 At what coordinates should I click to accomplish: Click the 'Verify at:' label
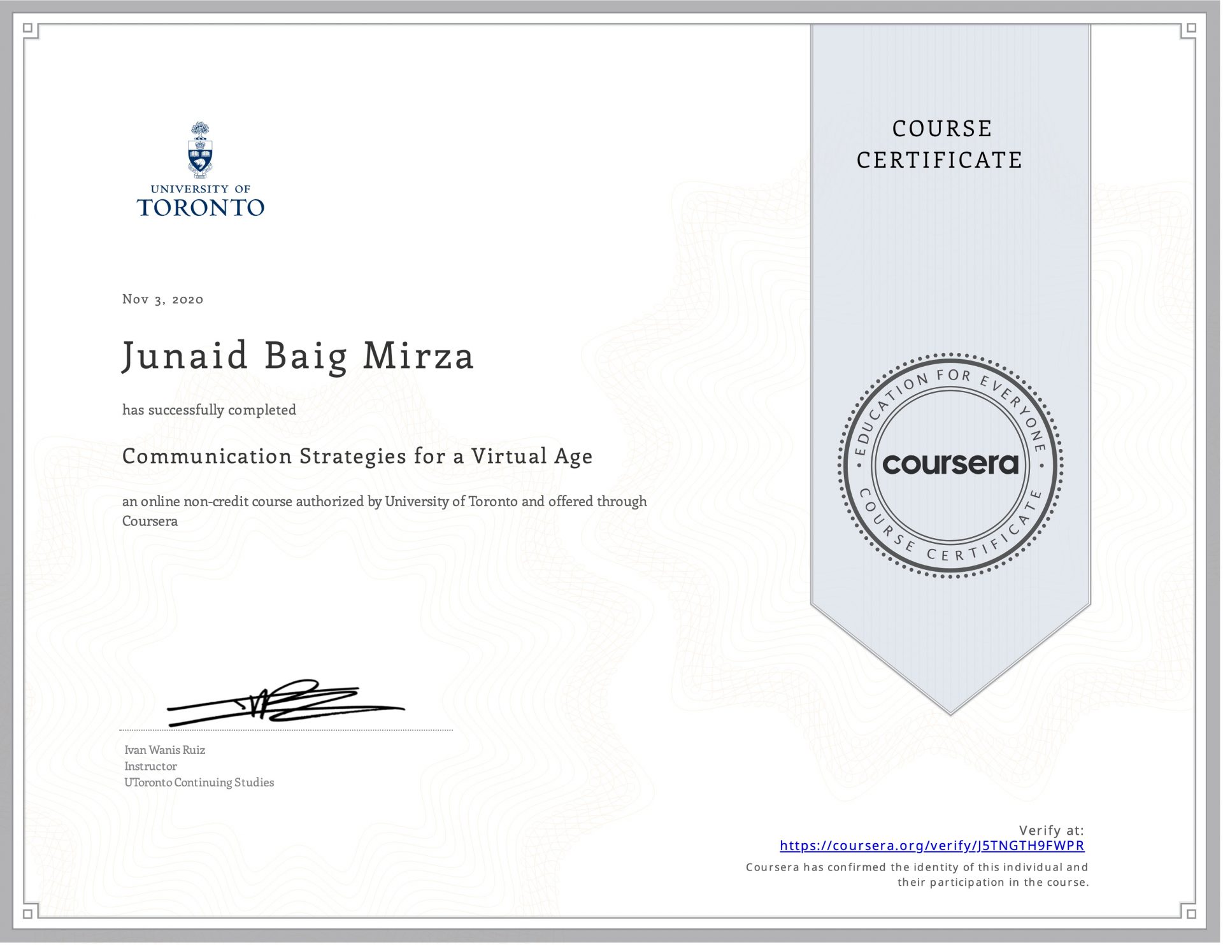[1051, 830]
